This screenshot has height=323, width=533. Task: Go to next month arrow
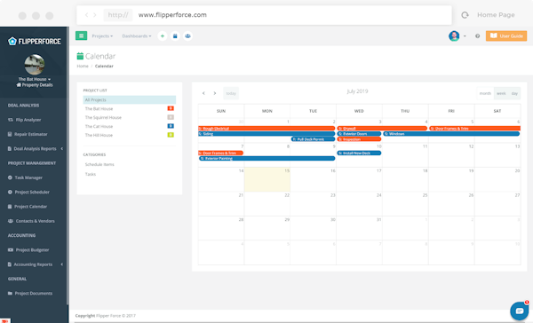(215, 93)
